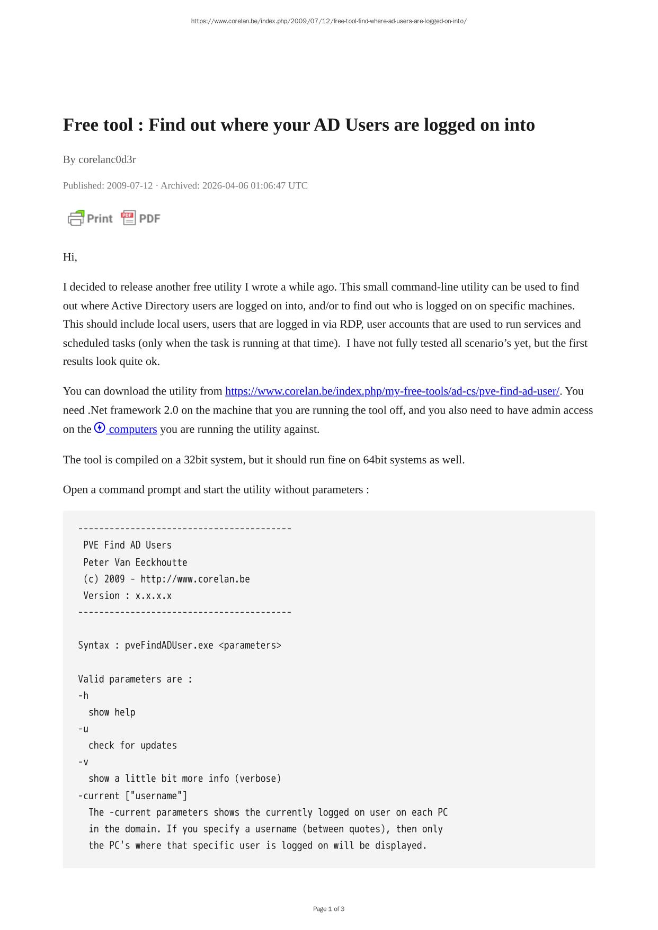Click the author name corelanc0d3r
Viewport: 658px width, 930px height.
pos(107,159)
